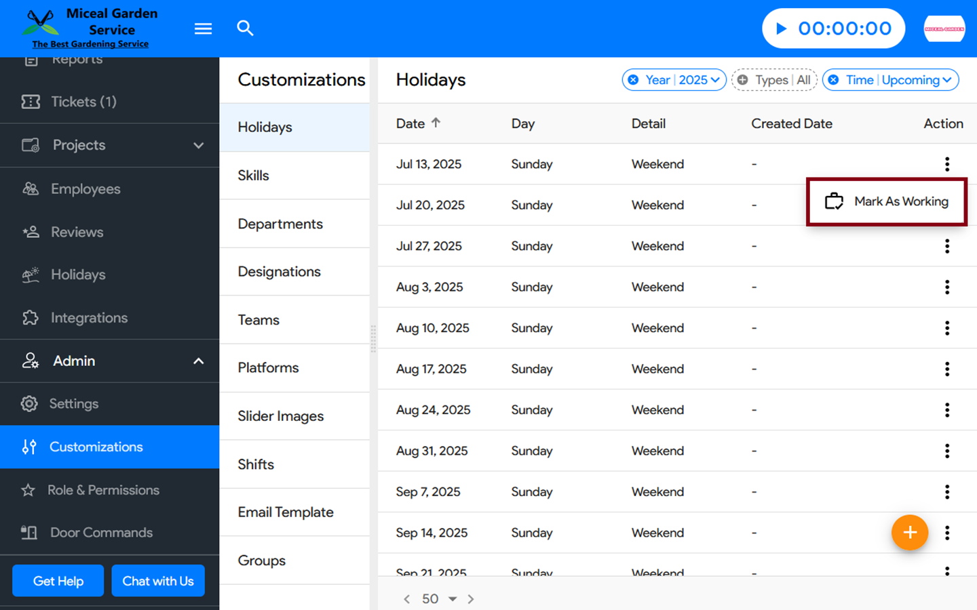This screenshot has width=977, height=610.
Task: Remove the Year 2025 filter
Action: [x=633, y=80]
